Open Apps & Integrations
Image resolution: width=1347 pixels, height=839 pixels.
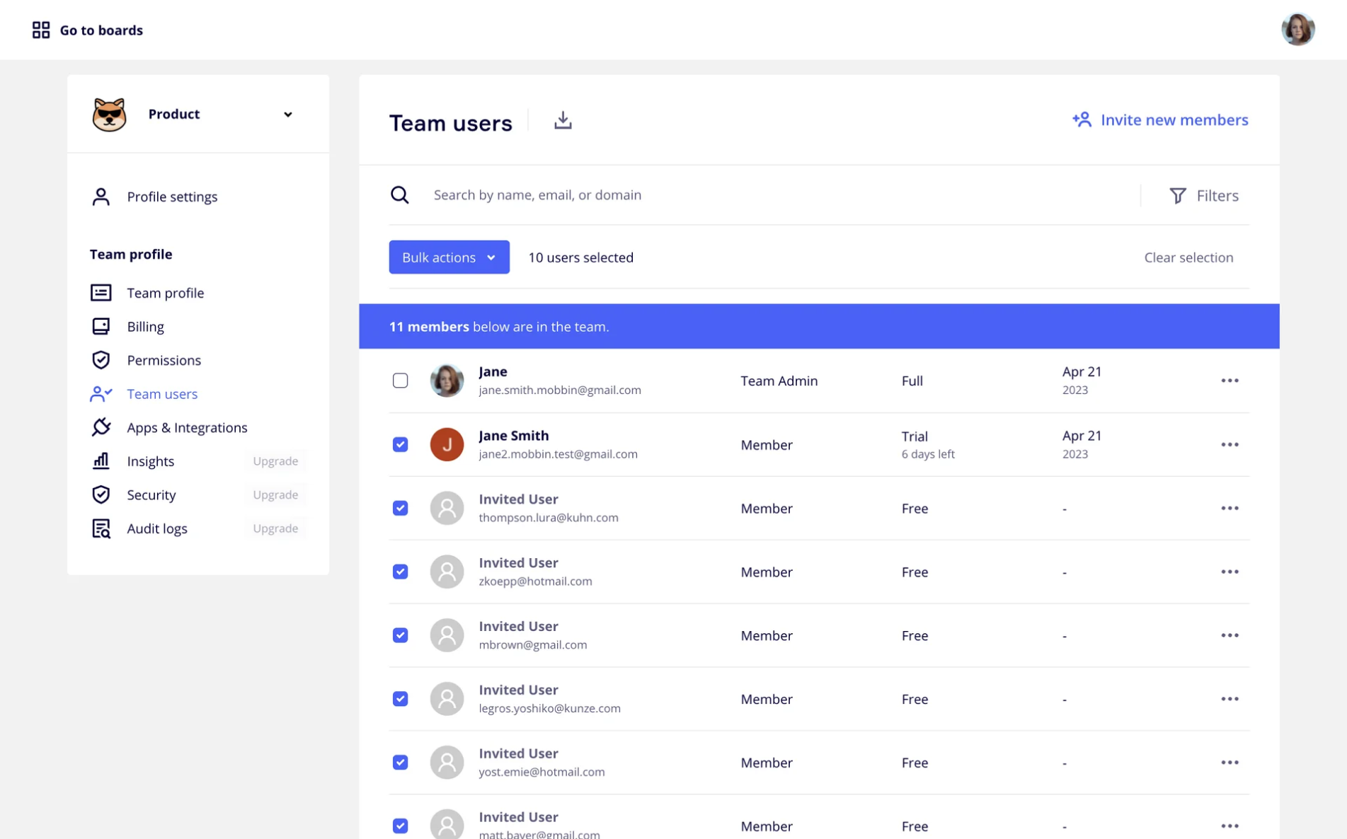point(187,427)
